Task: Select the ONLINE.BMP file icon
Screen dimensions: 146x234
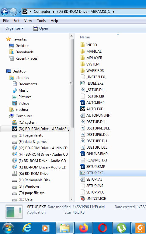Action: pyautogui.click(x=82, y=154)
